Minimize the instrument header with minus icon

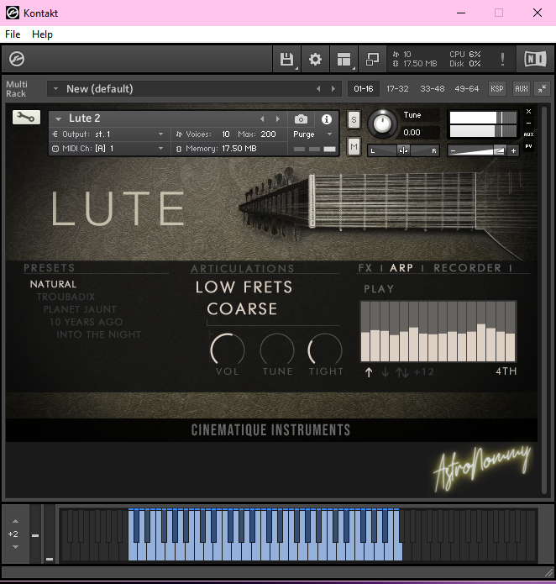[528, 123]
